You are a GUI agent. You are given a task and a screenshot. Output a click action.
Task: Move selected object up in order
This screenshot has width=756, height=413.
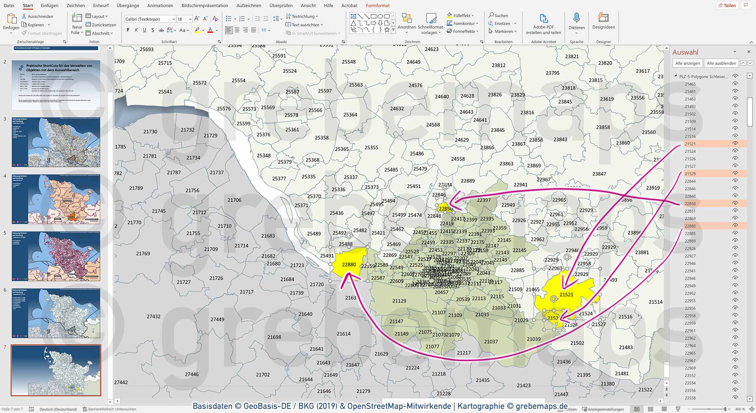tap(743, 63)
